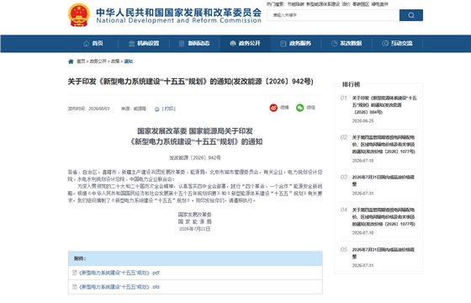
Task: Click the [打印] print link
Action: click(x=168, y=109)
